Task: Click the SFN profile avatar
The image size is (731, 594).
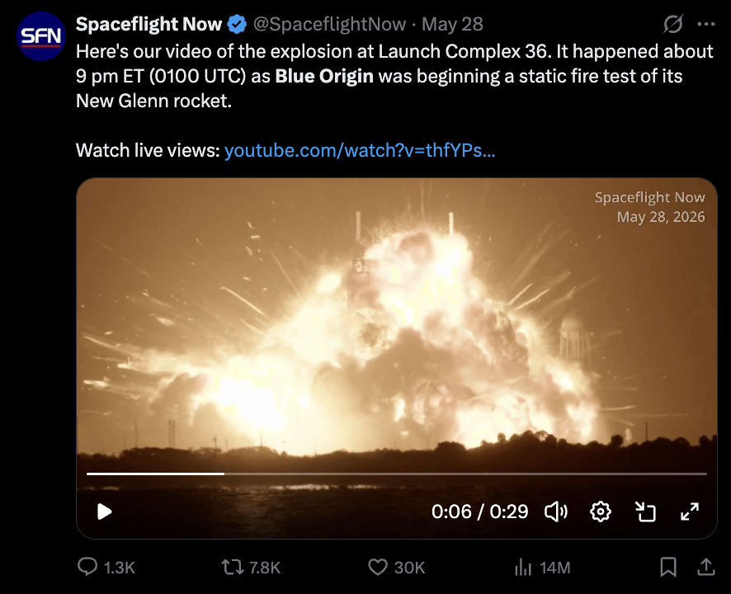Action: point(41,36)
